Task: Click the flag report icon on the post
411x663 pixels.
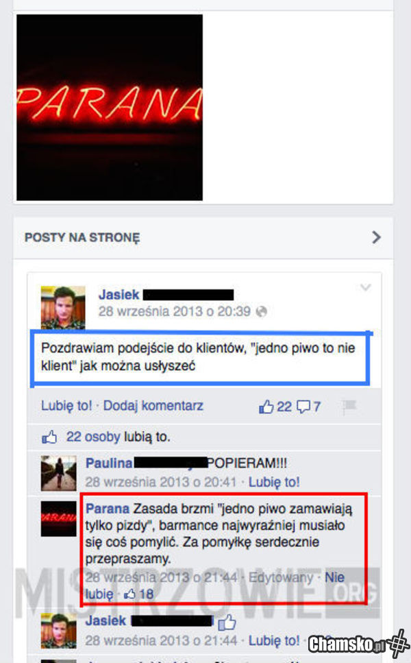Action: pyautogui.click(x=349, y=407)
